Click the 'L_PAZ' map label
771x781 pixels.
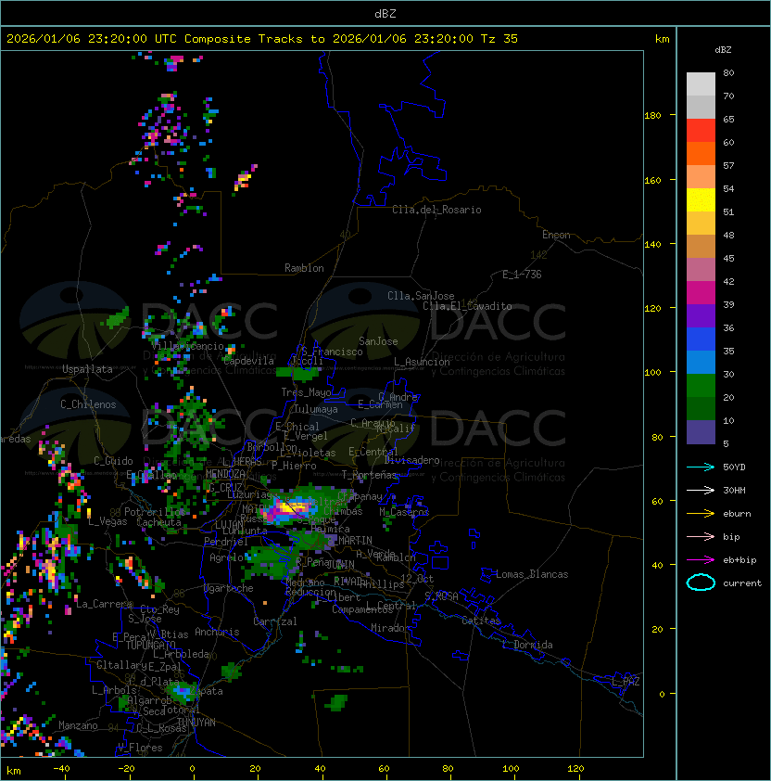626,682
